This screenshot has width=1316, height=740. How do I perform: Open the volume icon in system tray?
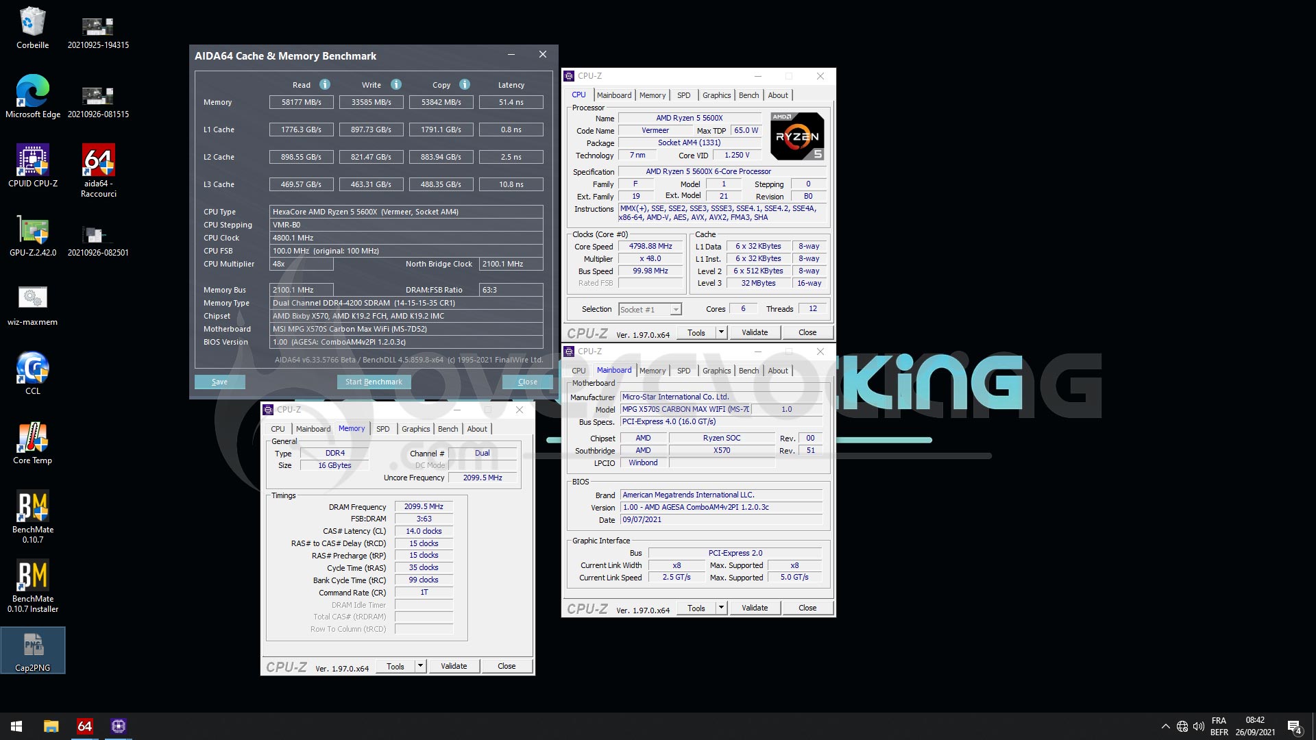point(1199,726)
